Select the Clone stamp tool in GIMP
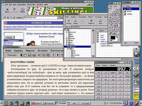 click(114, 33)
